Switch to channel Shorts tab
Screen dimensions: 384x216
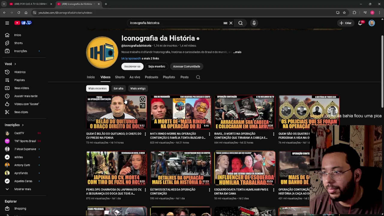[x=120, y=77]
